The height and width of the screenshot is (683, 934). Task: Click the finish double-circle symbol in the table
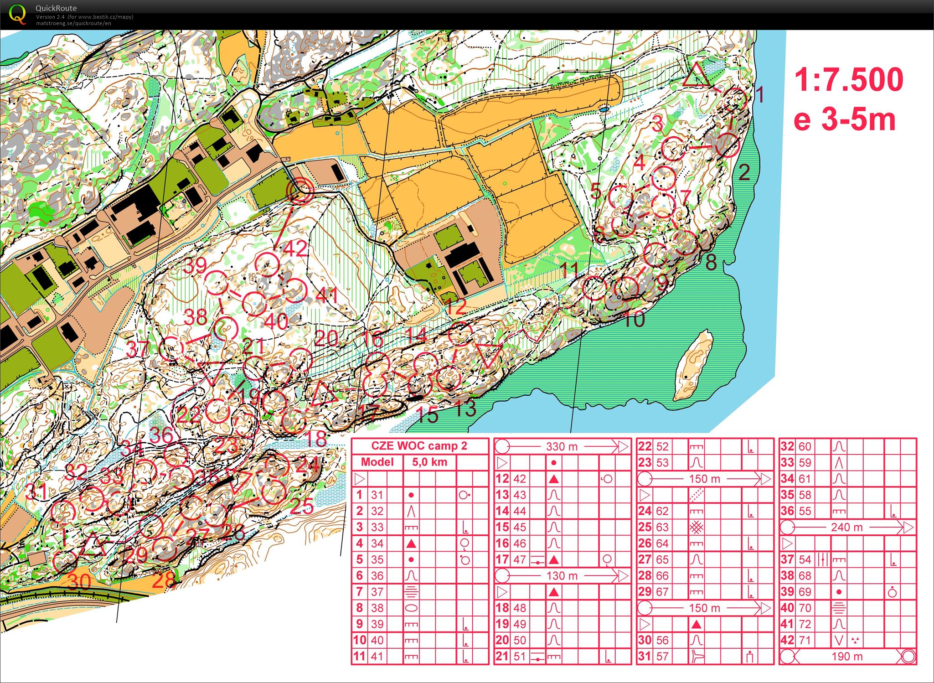click(908, 657)
